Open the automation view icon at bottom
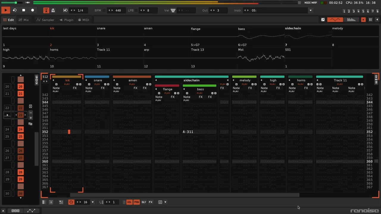 [31, 211]
